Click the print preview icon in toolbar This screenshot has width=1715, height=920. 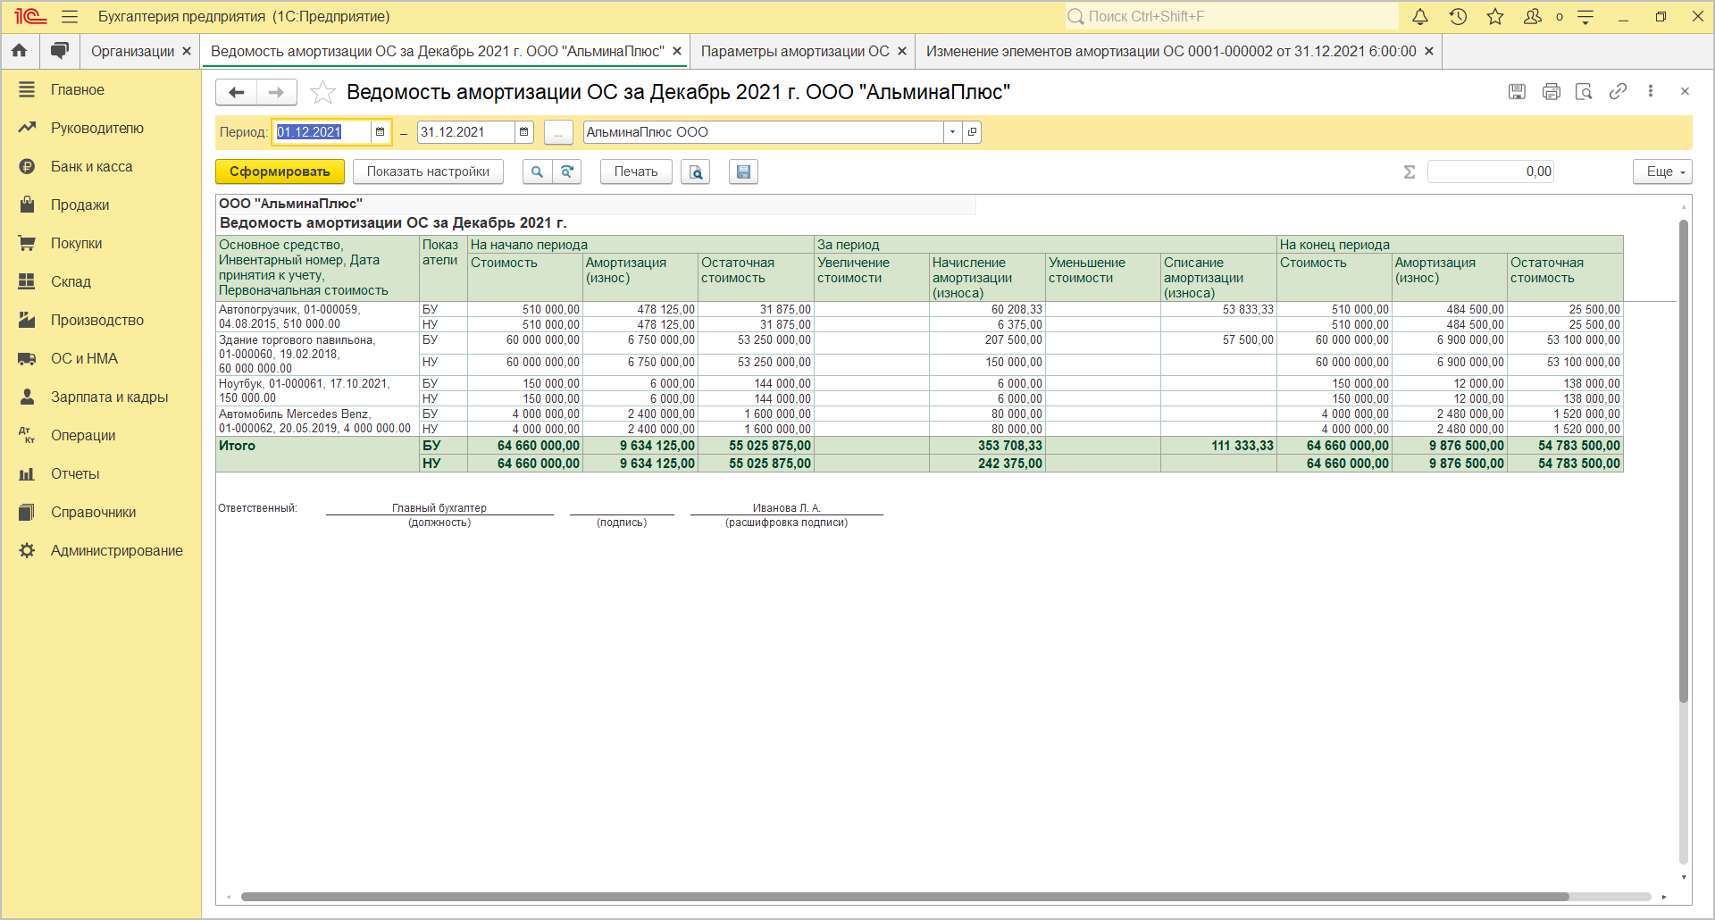coord(695,171)
